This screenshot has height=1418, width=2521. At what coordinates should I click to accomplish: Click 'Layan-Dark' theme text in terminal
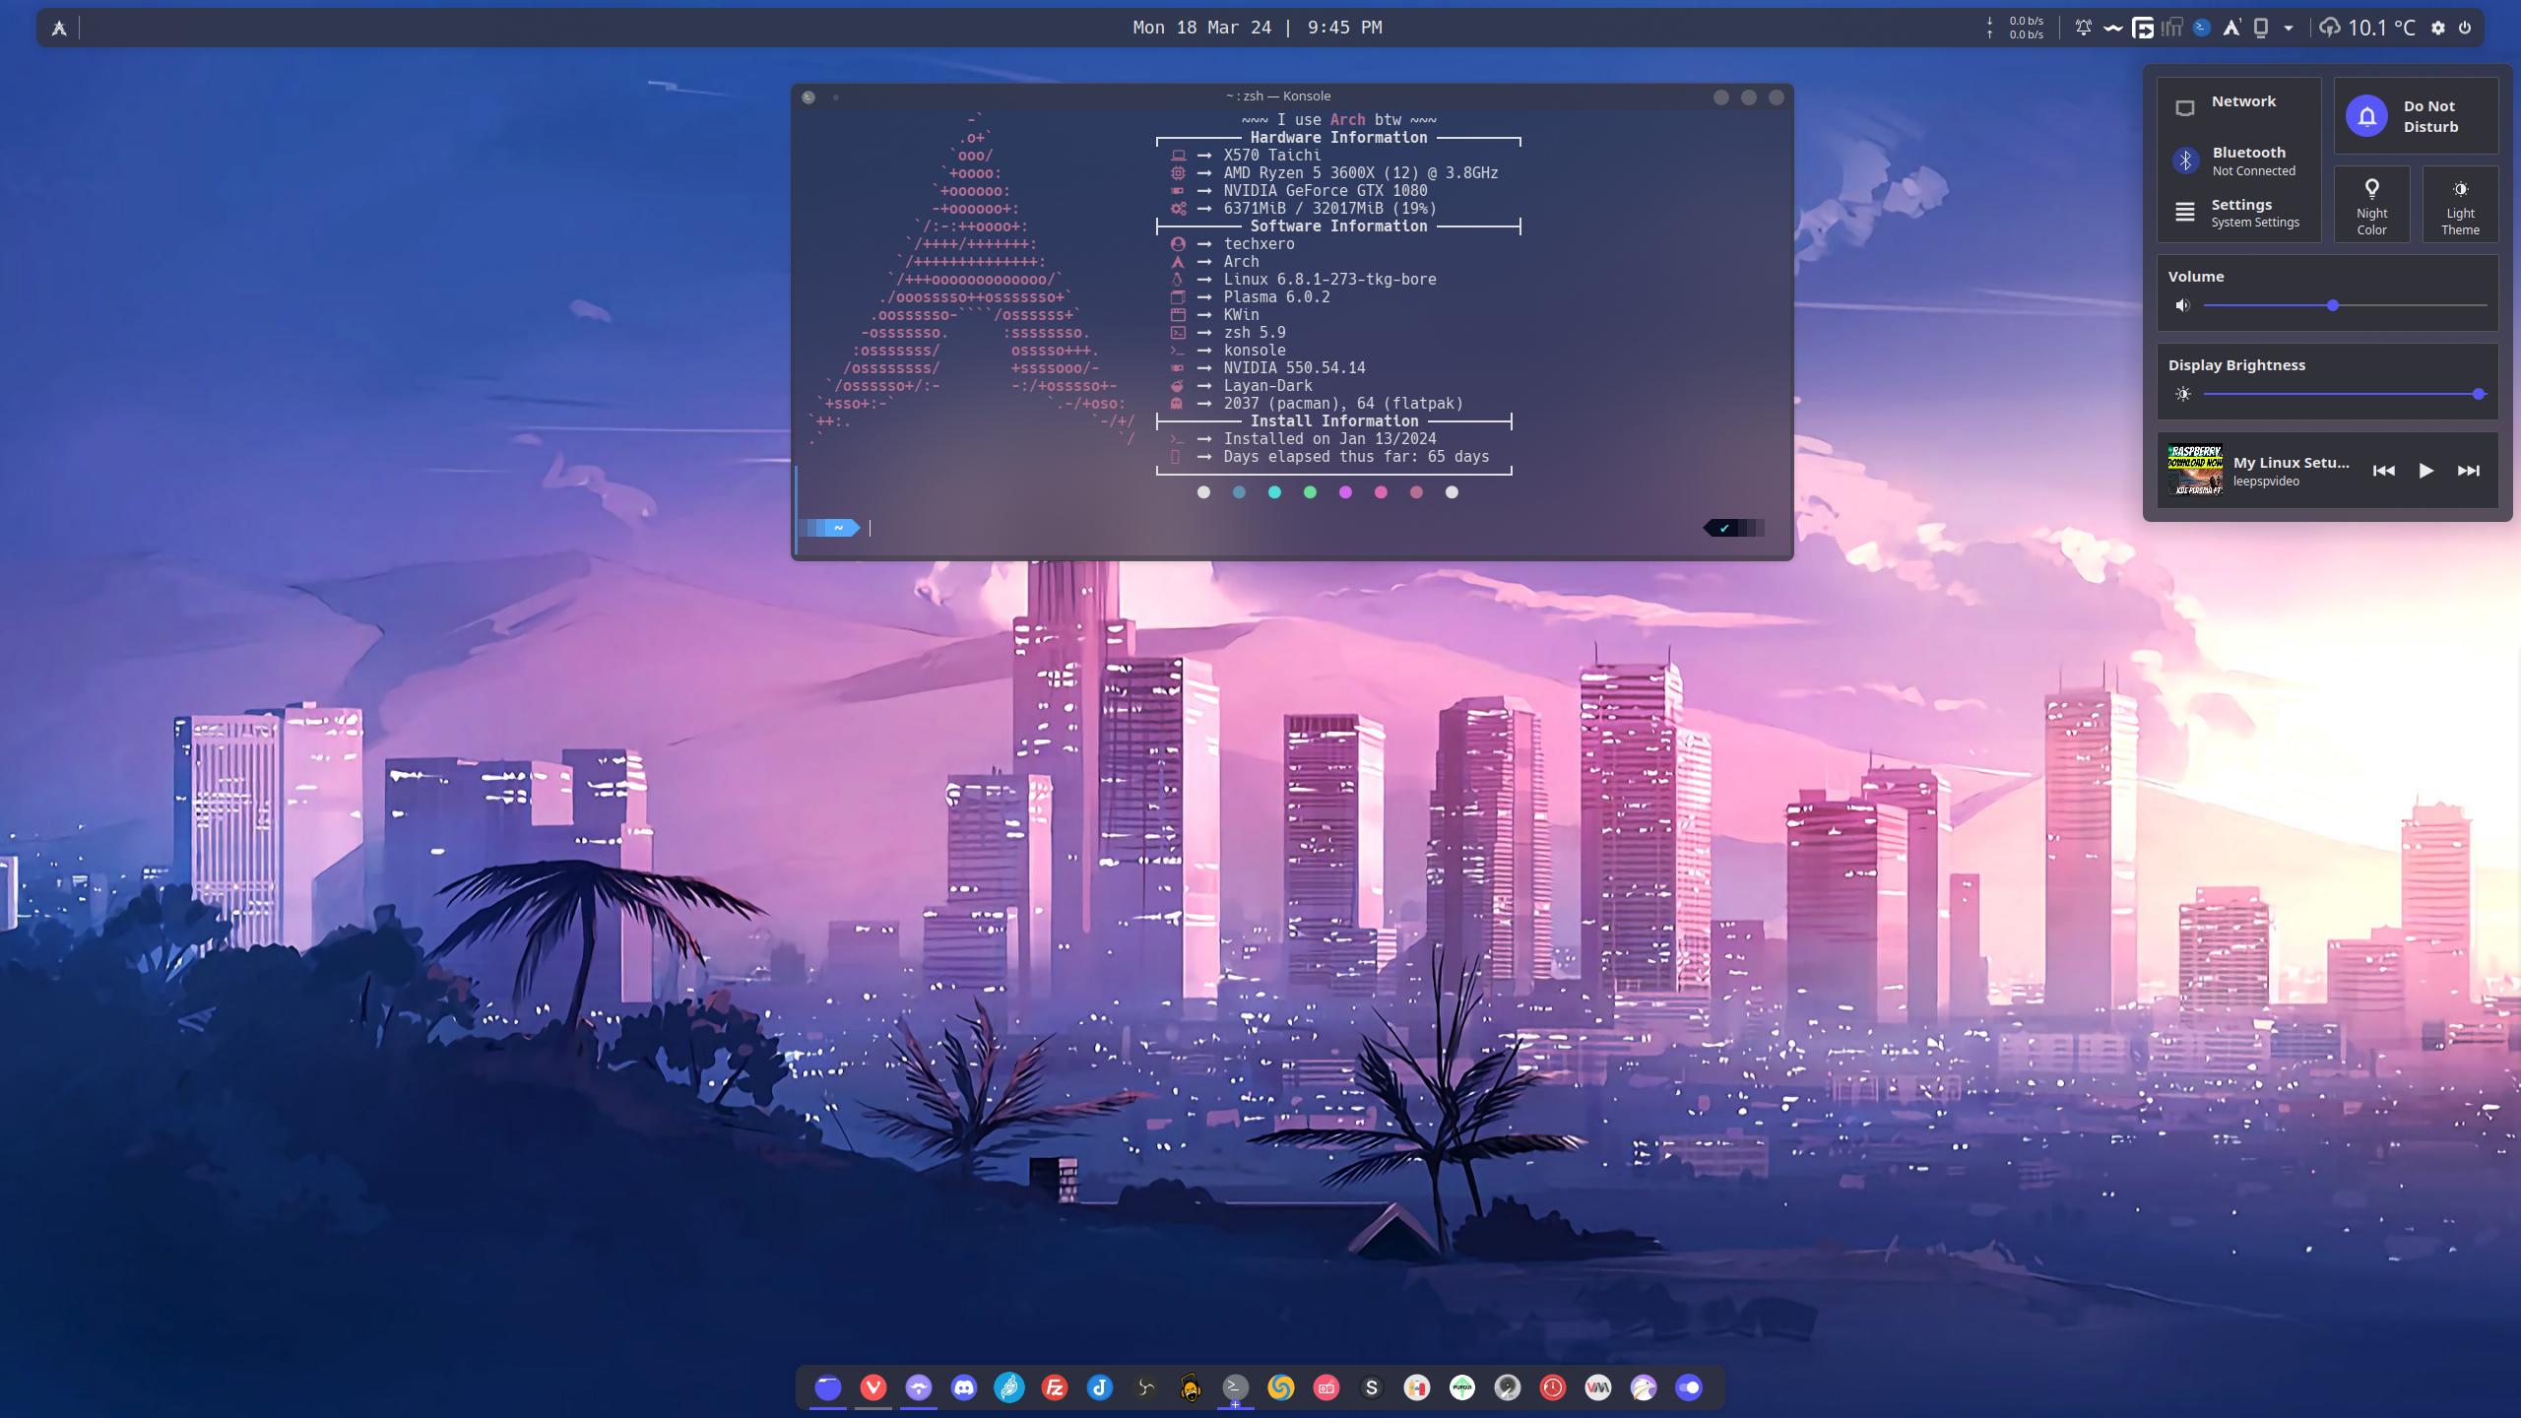[1268, 386]
